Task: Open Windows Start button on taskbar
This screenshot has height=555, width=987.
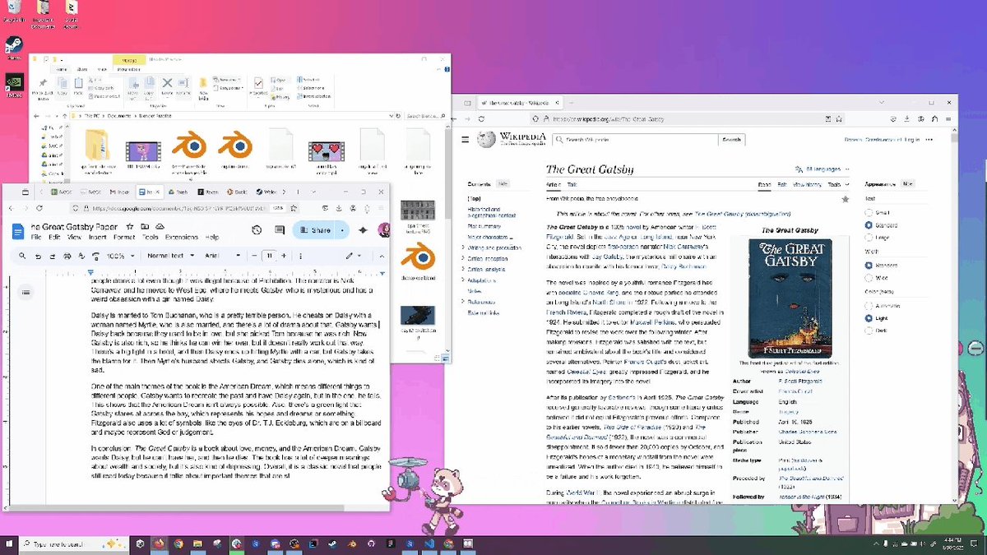Action: point(11,544)
